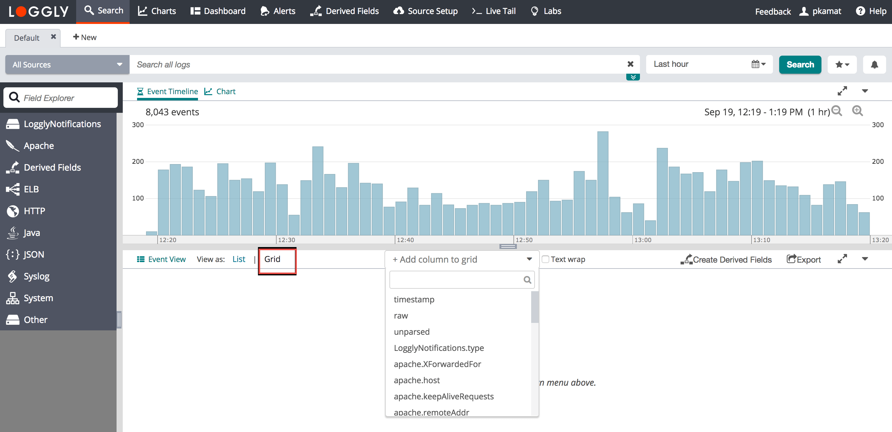Switch event view to List
This screenshot has width=892, height=432.
[x=239, y=259]
